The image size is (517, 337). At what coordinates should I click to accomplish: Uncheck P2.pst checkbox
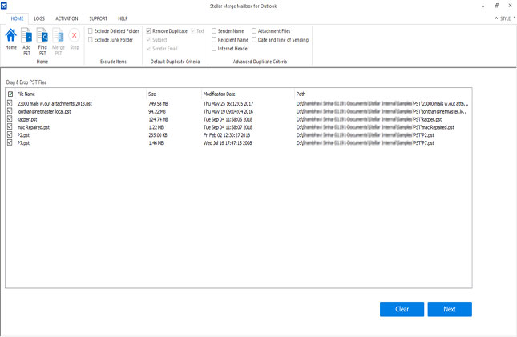tap(10, 135)
